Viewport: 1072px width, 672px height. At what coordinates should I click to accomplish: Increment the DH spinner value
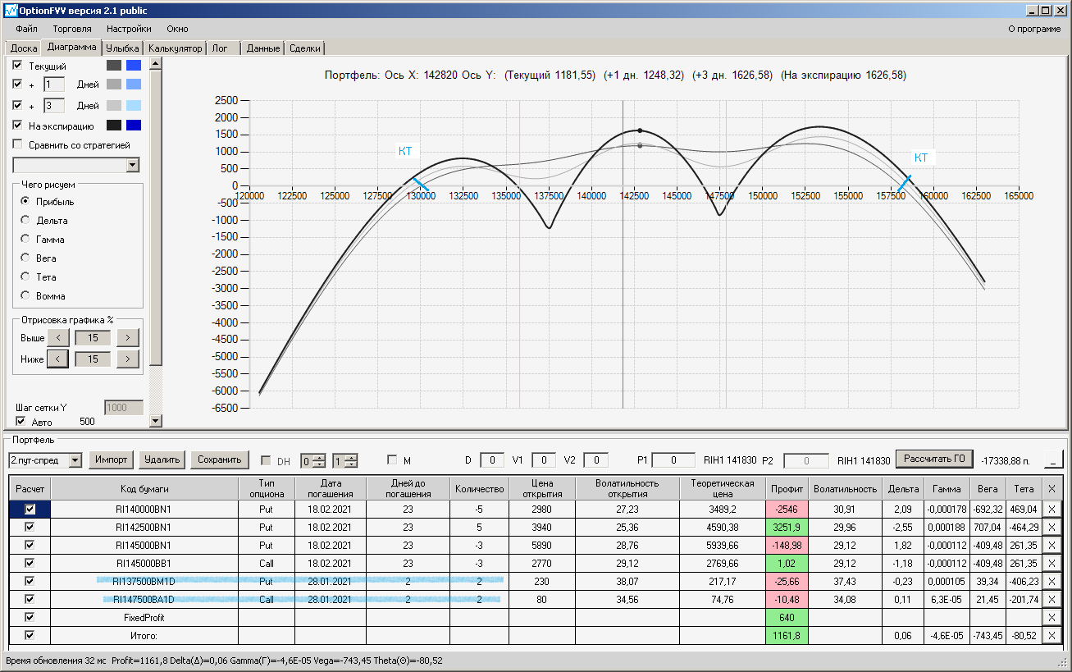point(321,457)
